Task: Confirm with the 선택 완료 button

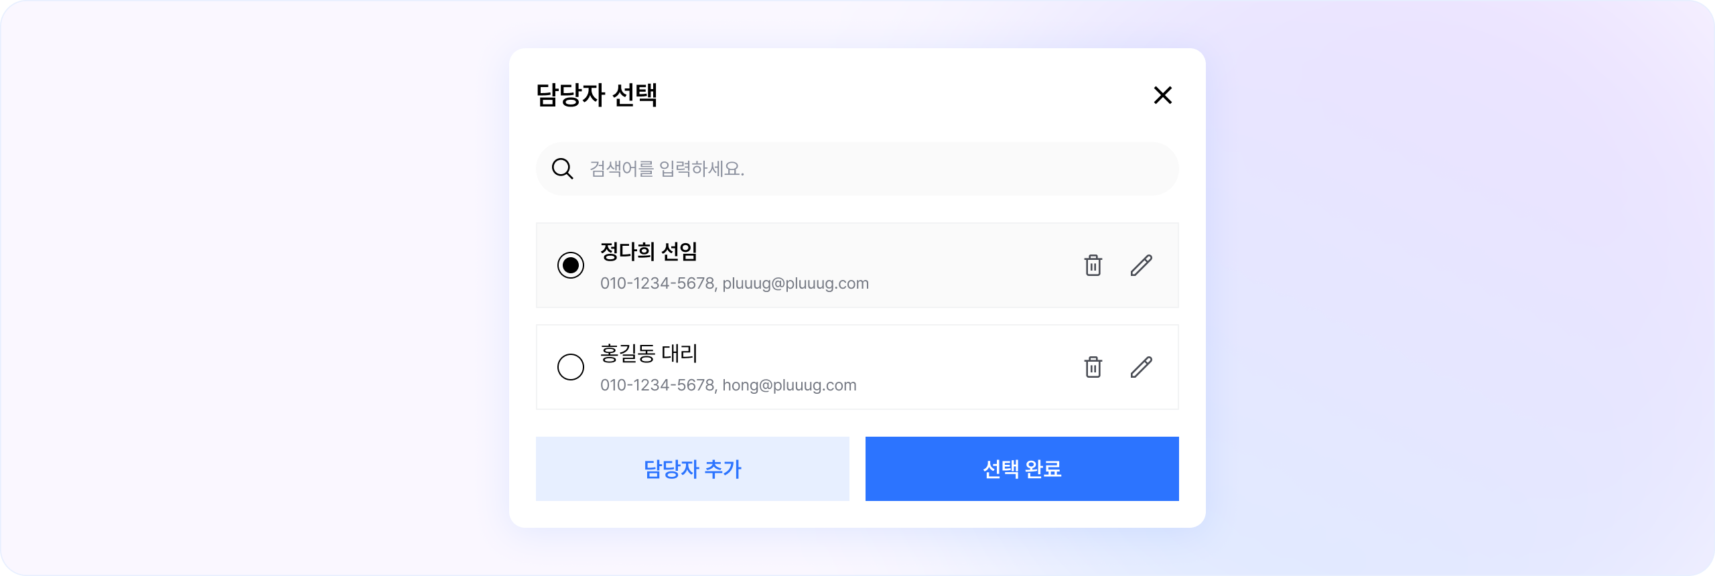Action: (x=1022, y=469)
